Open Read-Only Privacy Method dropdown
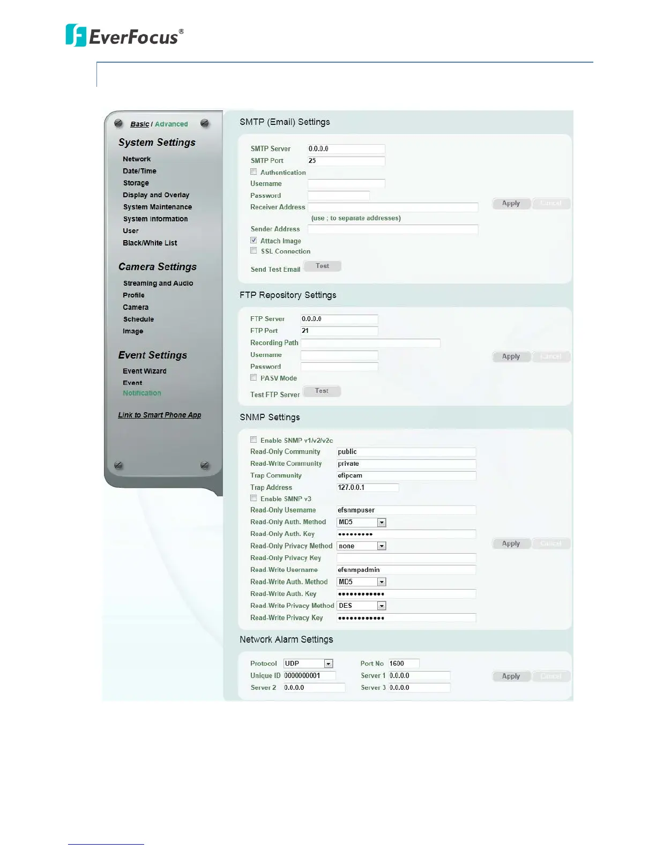 click(x=362, y=546)
